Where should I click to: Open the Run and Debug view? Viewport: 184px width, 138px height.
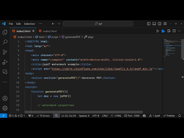[5, 62]
